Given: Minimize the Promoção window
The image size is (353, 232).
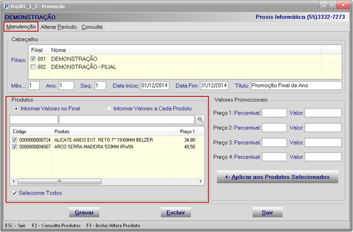Looking at the screenshot, I should point(324,5).
